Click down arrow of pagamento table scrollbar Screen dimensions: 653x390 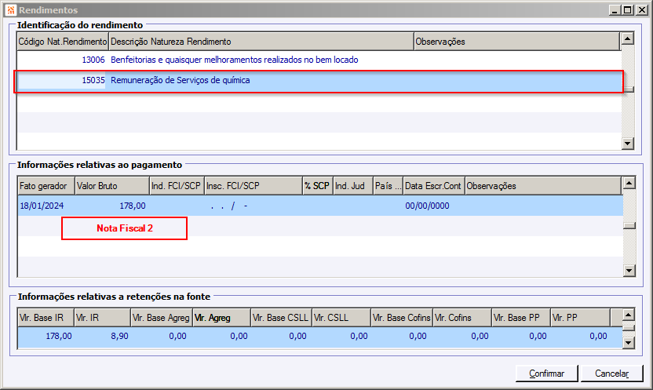pyautogui.click(x=629, y=271)
